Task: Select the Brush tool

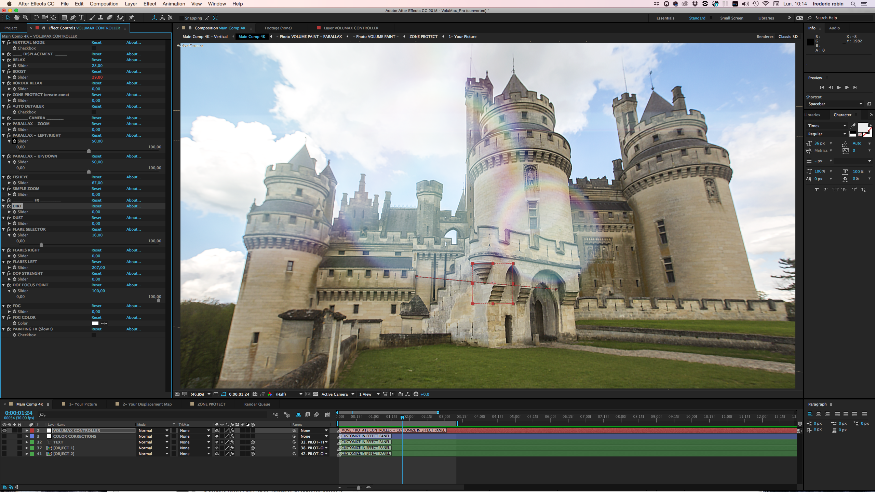Action: (92, 17)
